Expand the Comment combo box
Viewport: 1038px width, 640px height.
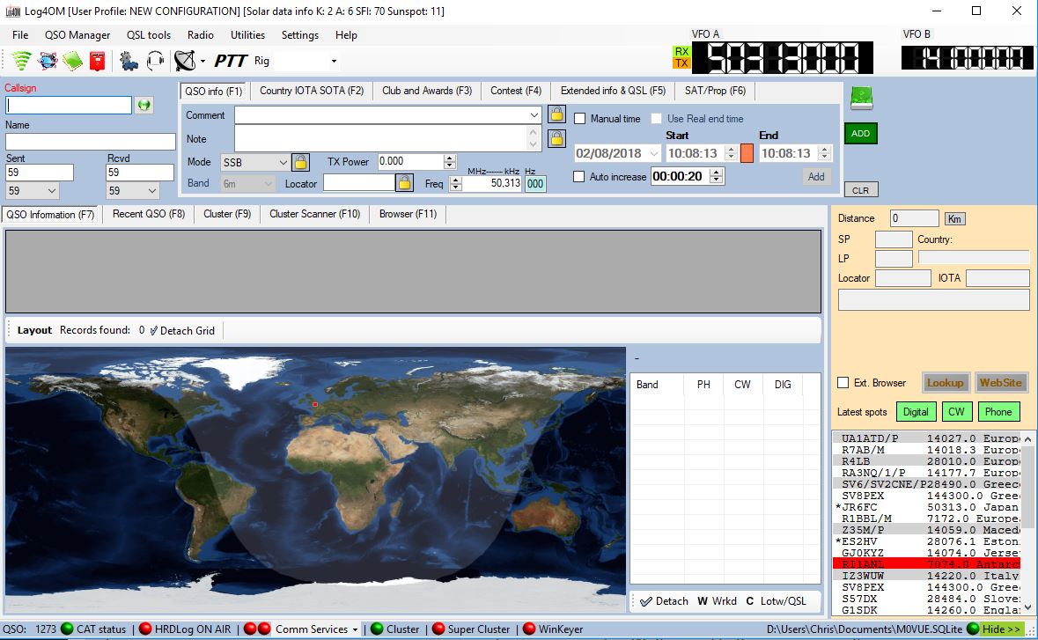tap(534, 115)
